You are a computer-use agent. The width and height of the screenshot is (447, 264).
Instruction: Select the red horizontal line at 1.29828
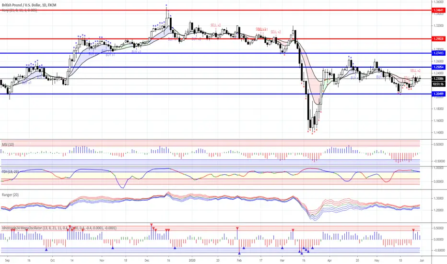(x=215, y=39)
